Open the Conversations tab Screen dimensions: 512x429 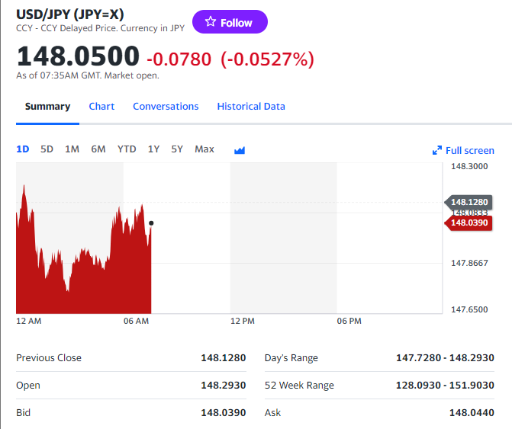coord(166,107)
